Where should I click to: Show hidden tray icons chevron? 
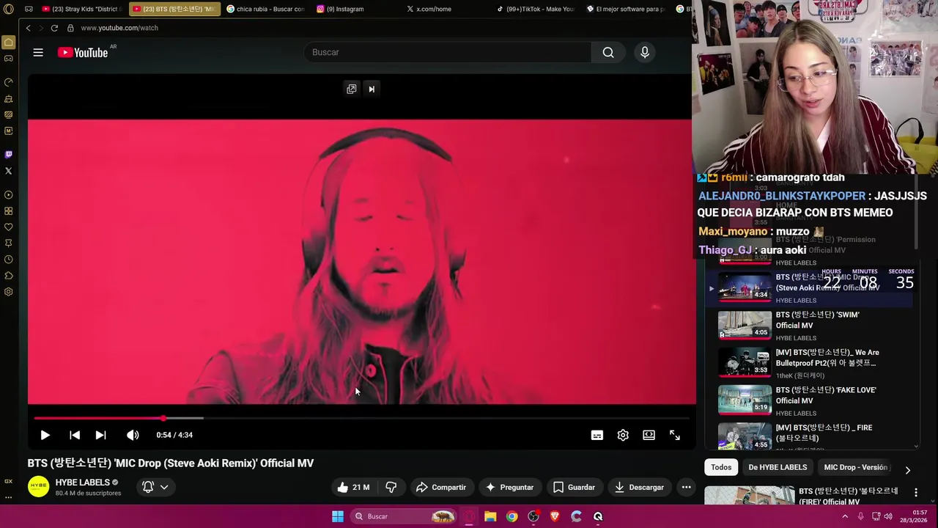pos(845,516)
